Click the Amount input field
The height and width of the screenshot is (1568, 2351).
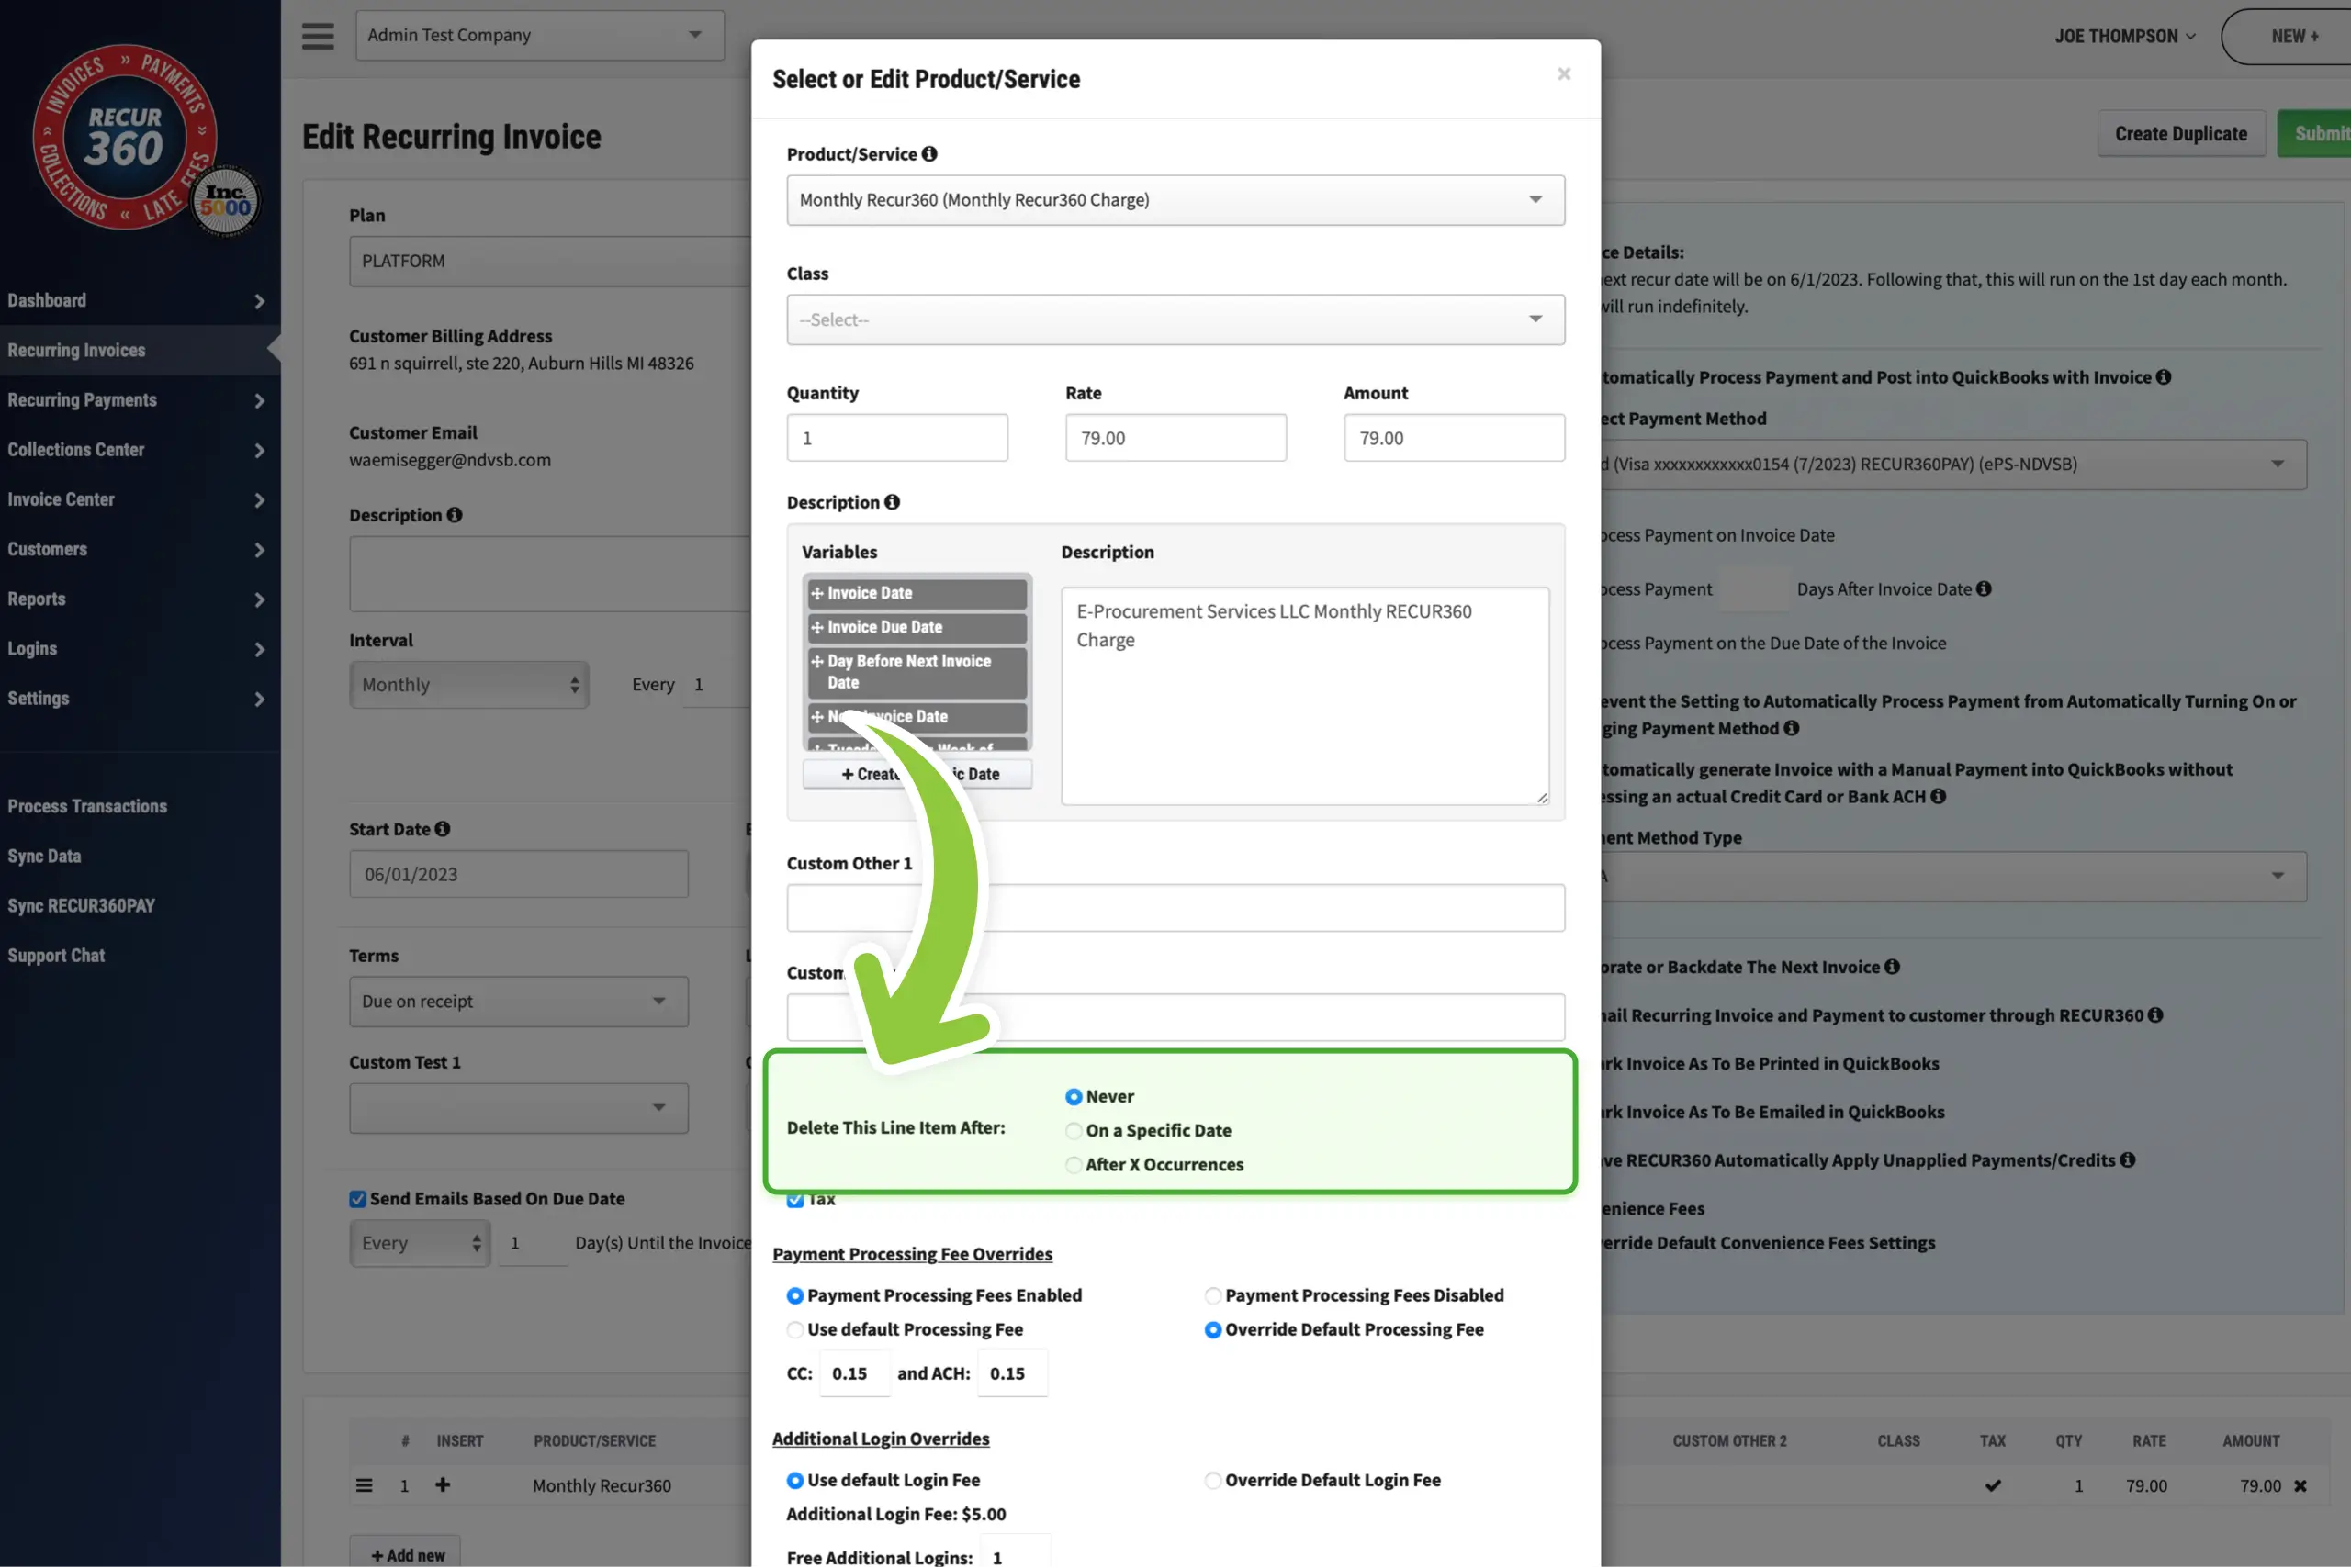(1454, 438)
